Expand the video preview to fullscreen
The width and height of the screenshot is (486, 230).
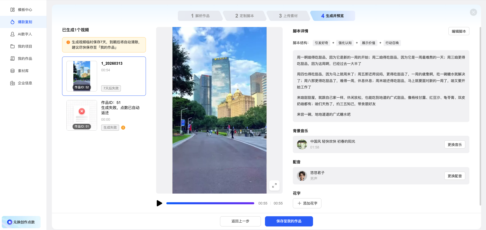[x=274, y=185]
